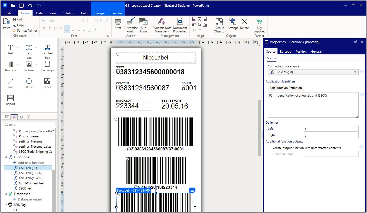Select the Inverse object tool
Image resolution: width=367 pixels, height=213 pixels.
(x=47, y=83)
